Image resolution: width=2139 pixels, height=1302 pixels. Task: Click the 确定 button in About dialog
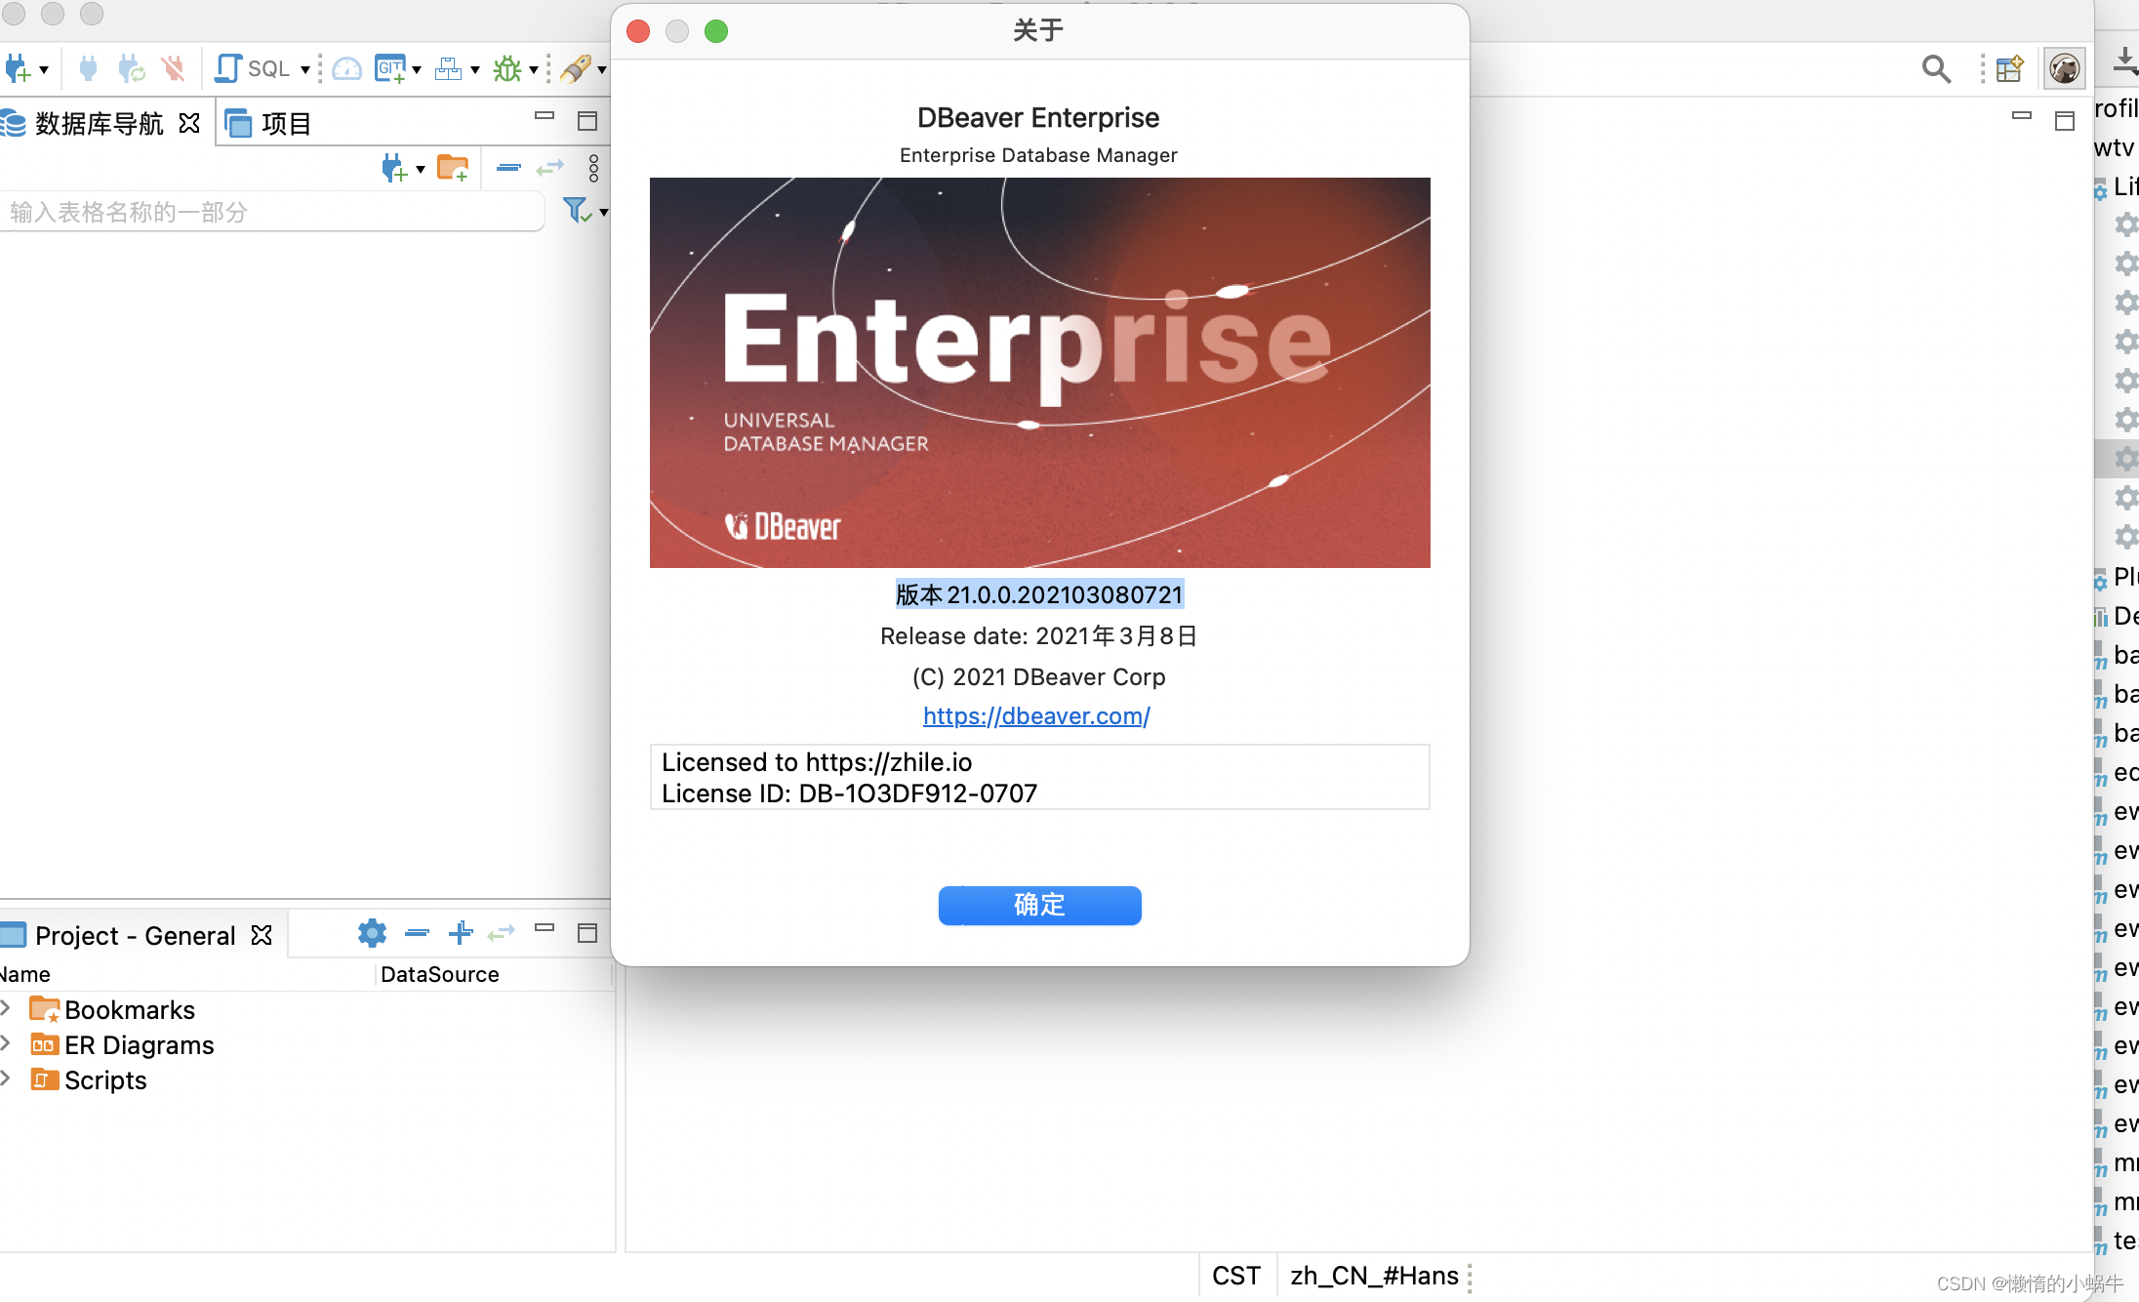(1039, 905)
